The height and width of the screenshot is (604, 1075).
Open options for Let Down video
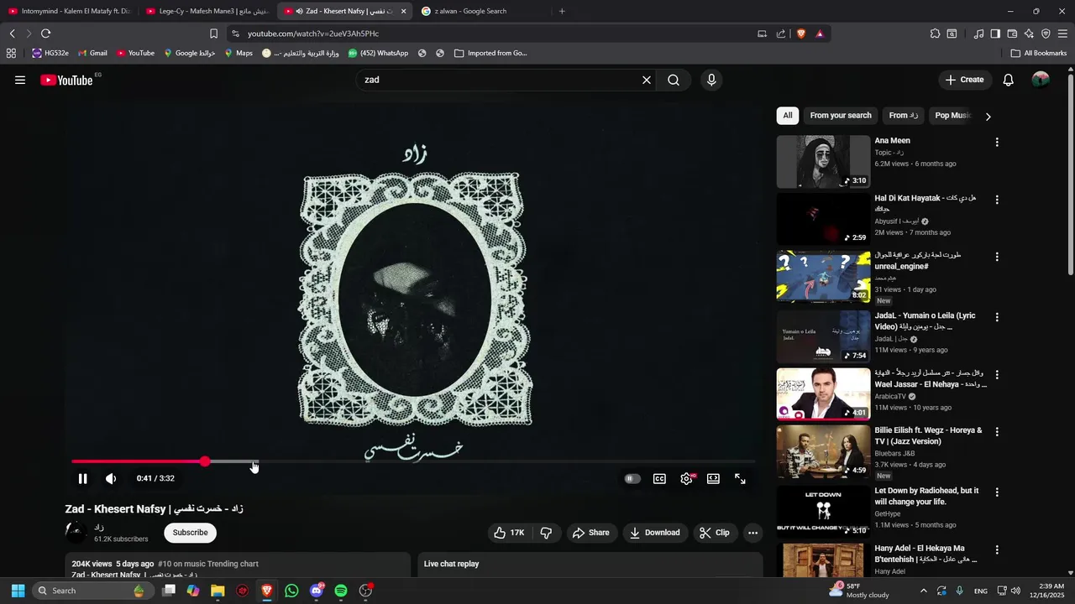click(997, 493)
